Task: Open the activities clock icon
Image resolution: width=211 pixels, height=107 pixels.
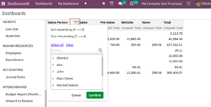Action: point(132,4)
